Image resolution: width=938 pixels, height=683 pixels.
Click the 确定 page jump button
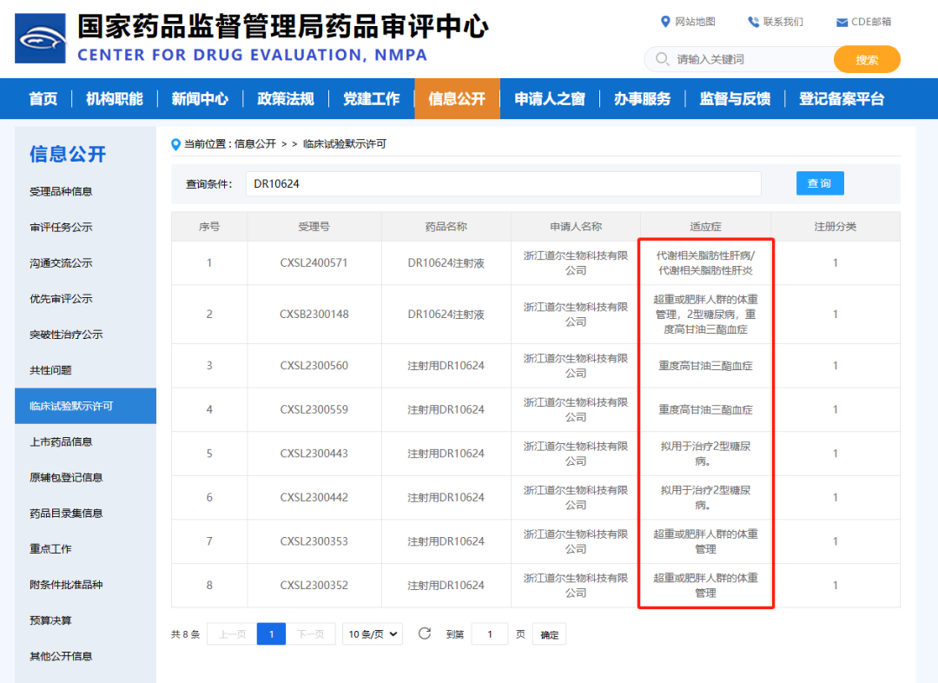[549, 634]
